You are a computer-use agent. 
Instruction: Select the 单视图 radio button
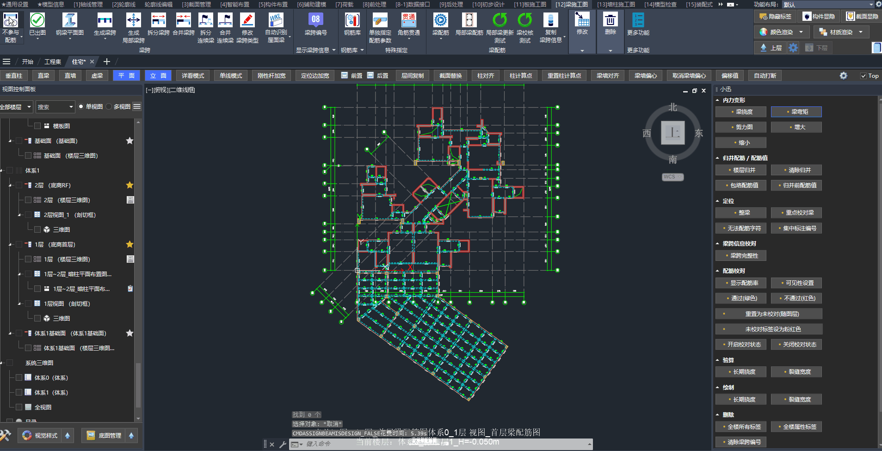tap(81, 107)
